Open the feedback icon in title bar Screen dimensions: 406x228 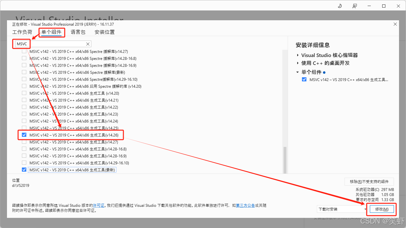point(355,6)
